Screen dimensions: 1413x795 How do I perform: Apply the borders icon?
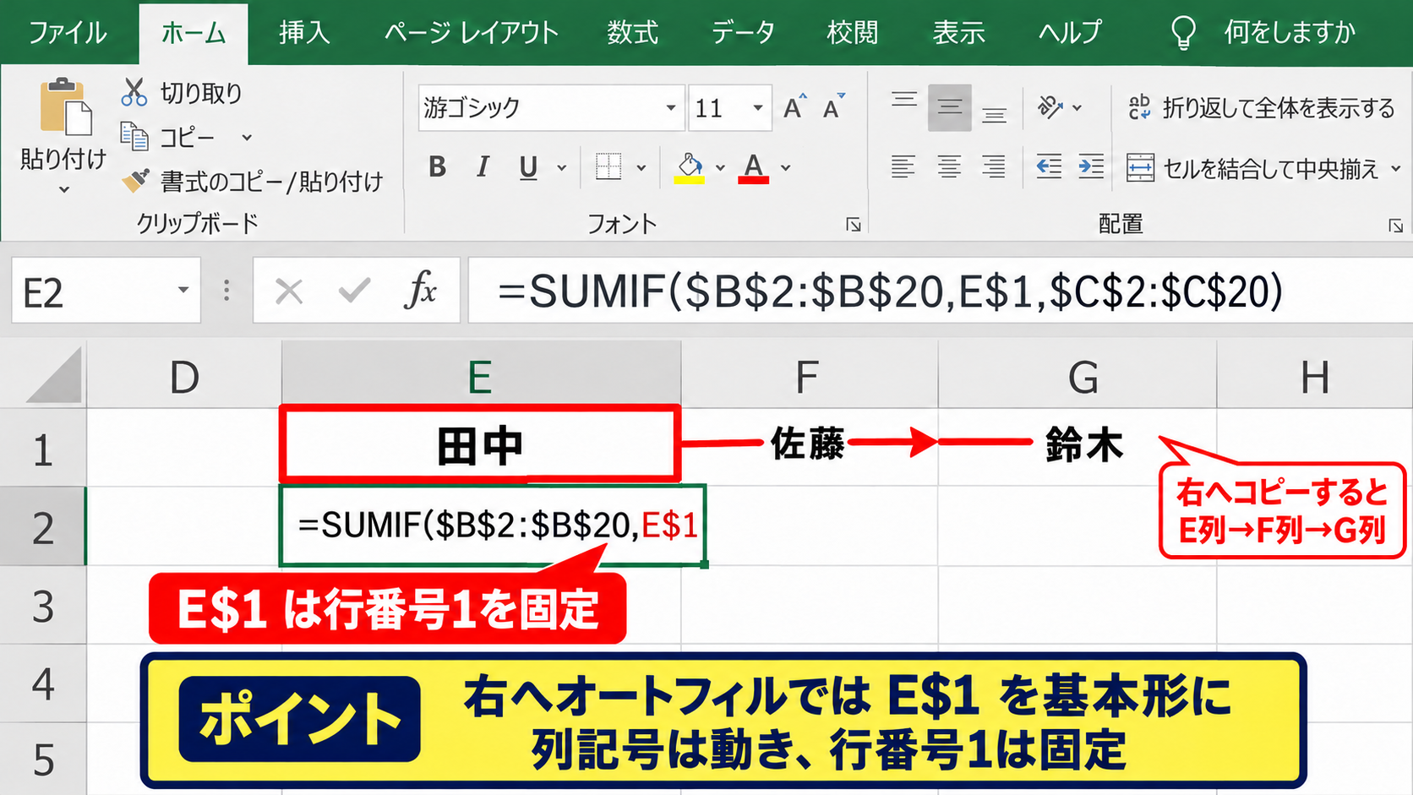point(608,166)
